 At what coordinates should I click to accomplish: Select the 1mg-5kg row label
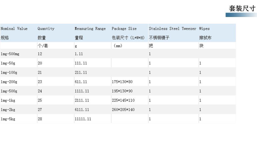click(8, 119)
